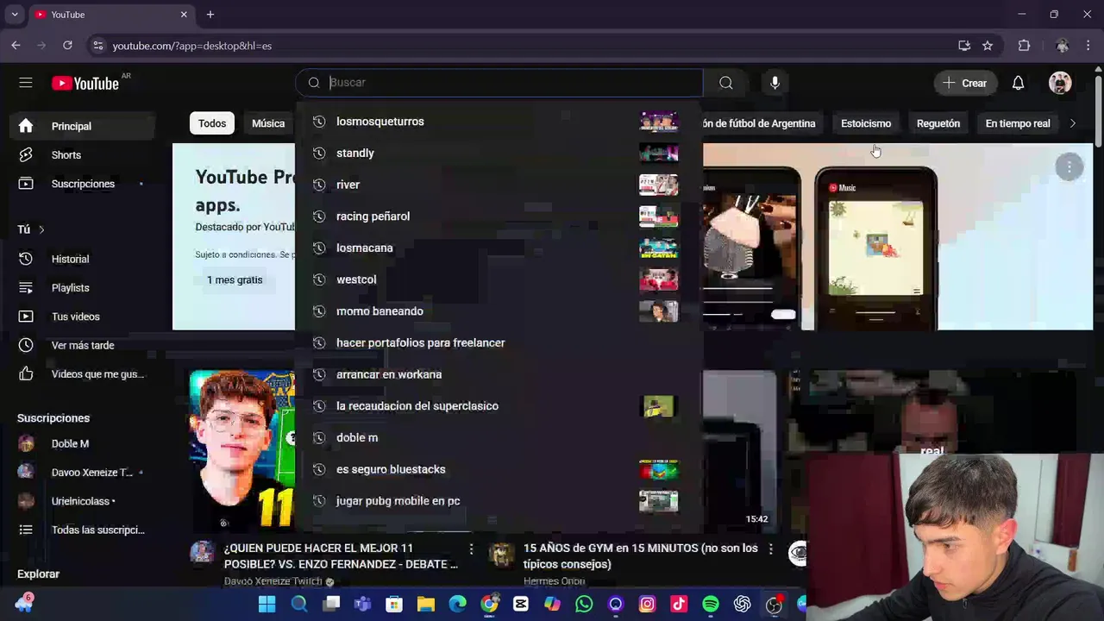Click the address bar URL
The width and height of the screenshot is (1104, 621).
point(192,46)
